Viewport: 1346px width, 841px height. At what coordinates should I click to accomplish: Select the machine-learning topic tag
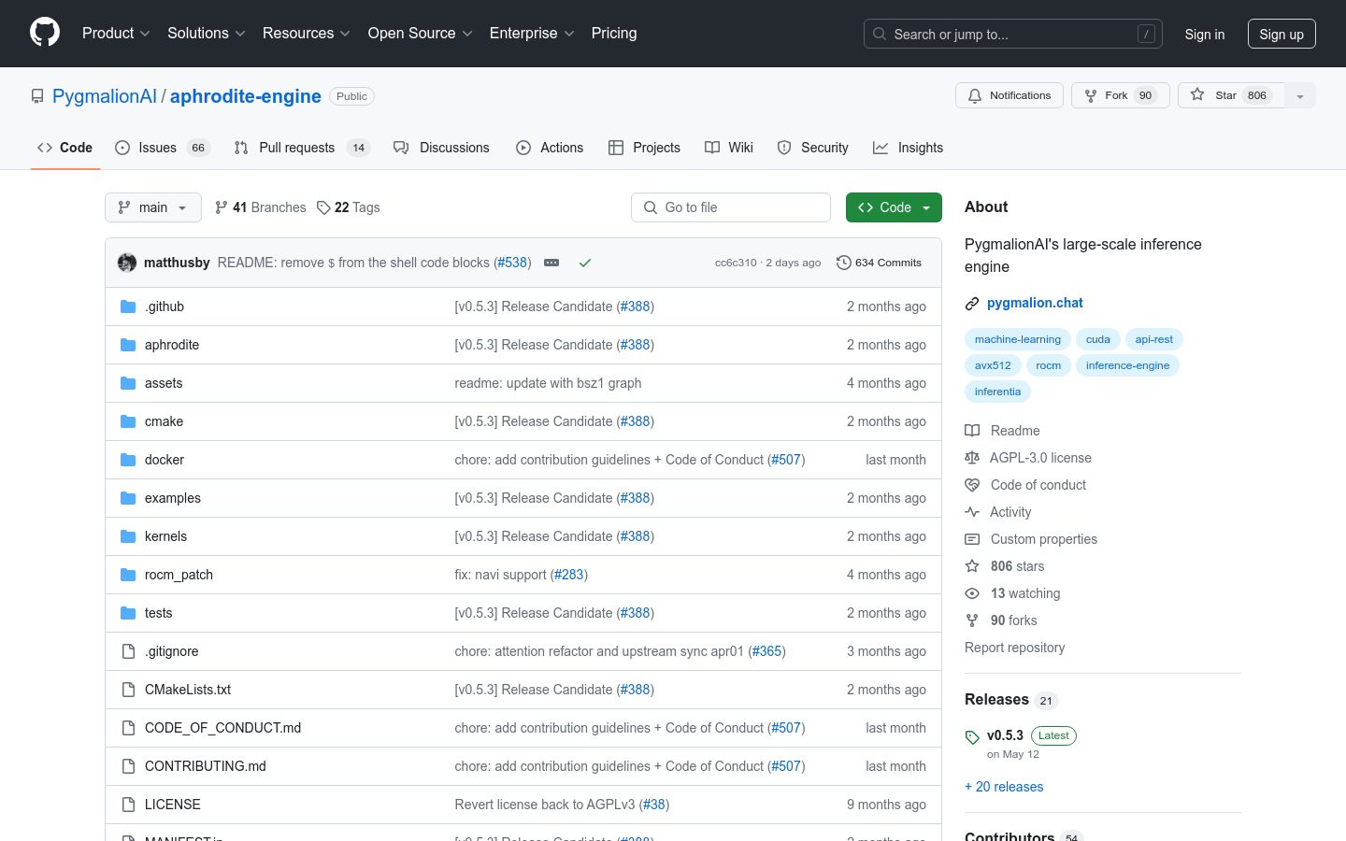coord(1017,339)
